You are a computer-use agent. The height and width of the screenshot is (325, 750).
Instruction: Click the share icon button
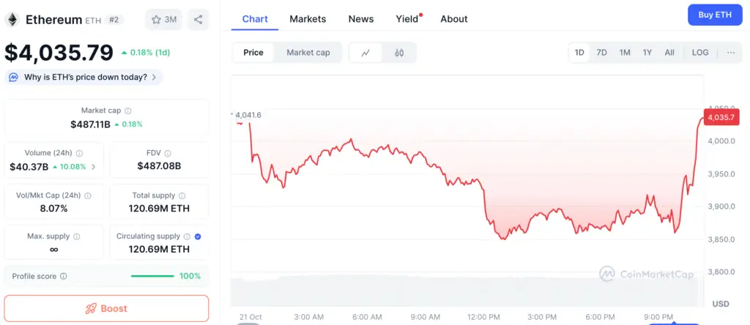(x=198, y=20)
